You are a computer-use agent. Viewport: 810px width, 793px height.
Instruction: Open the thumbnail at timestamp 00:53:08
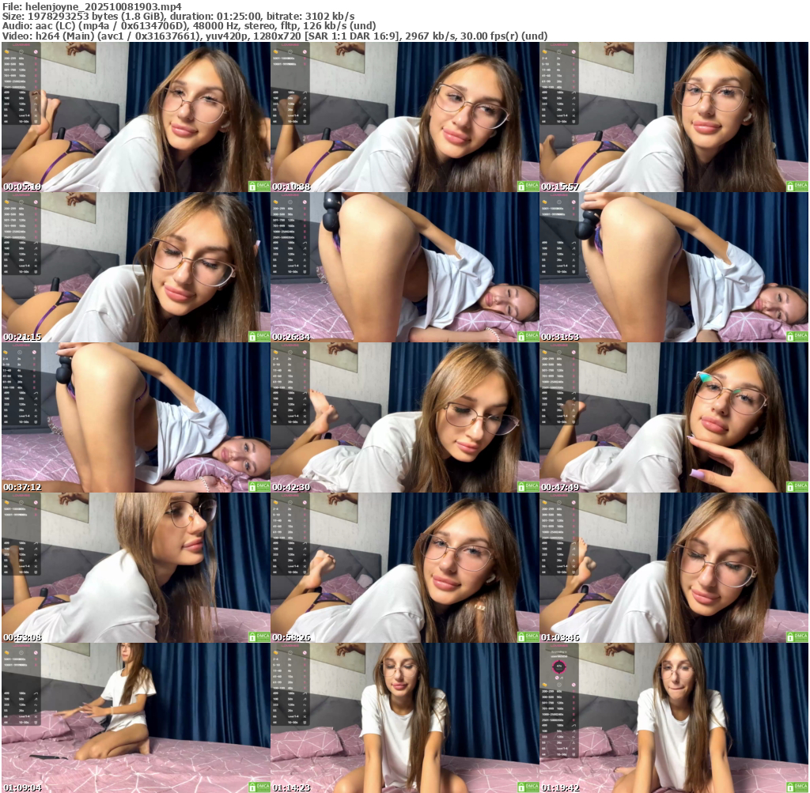click(x=136, y=568)
